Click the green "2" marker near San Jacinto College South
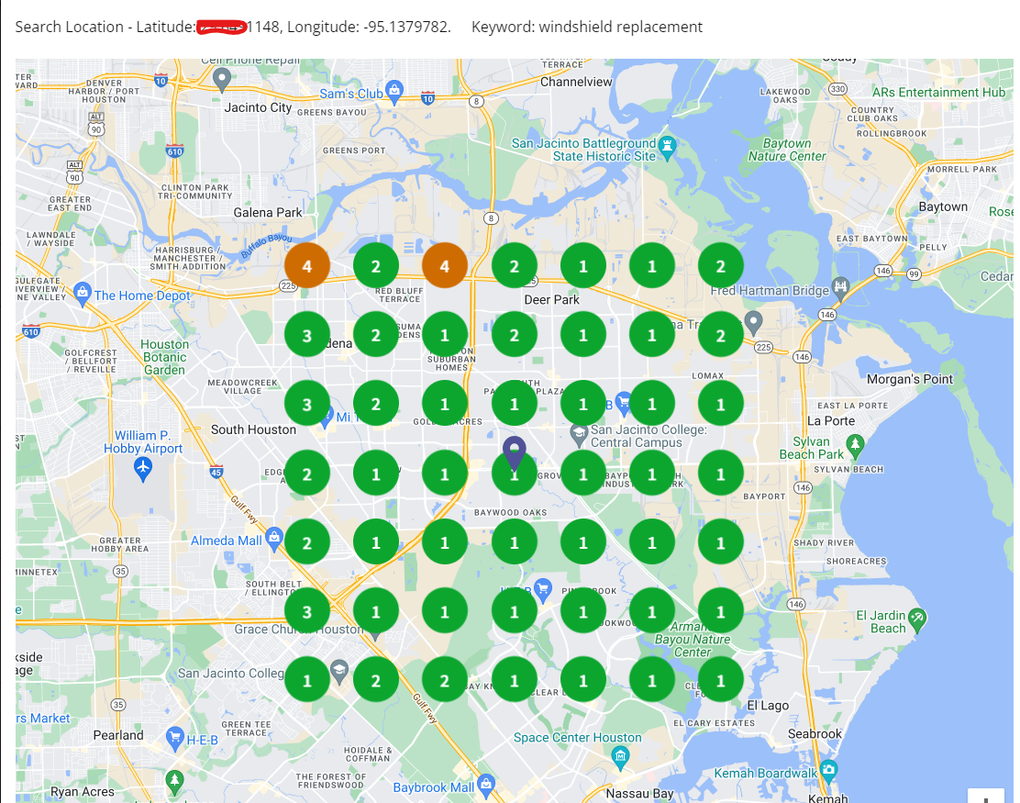1020x803 pixels. [376, 679]
